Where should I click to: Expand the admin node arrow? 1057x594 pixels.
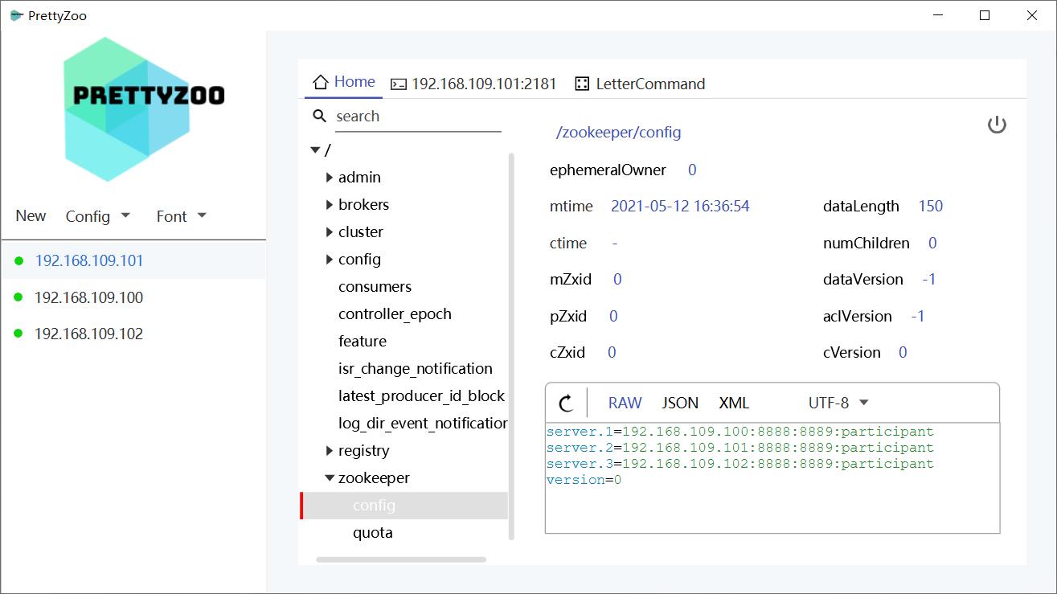(x=330, y=178)
